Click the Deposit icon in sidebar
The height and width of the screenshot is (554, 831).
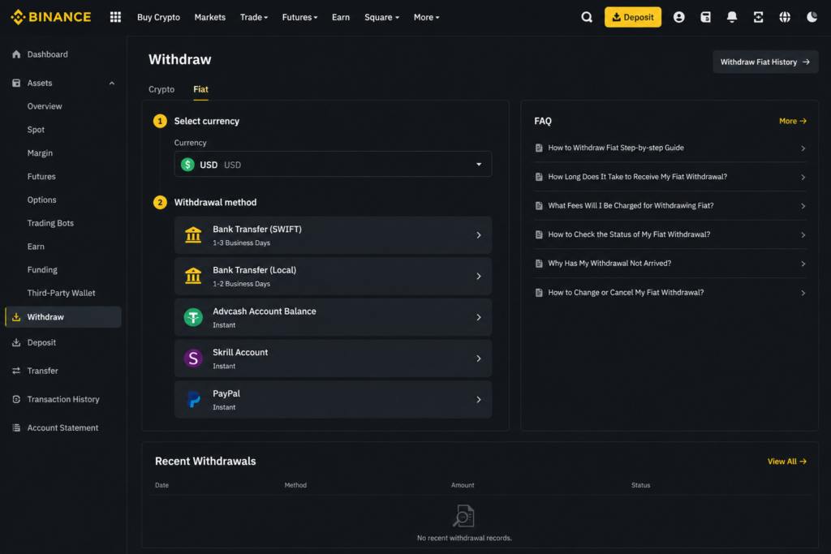click(x=16, y=342)
